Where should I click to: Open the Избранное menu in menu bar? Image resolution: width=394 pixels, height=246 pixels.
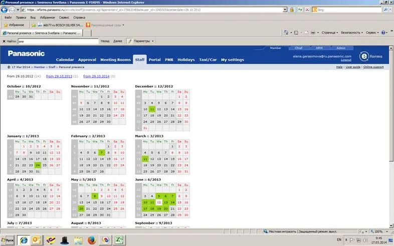47,18
